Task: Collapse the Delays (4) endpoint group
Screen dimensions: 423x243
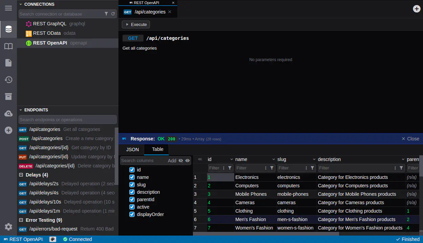Action: pyautogui.click(x=21, y=175)
